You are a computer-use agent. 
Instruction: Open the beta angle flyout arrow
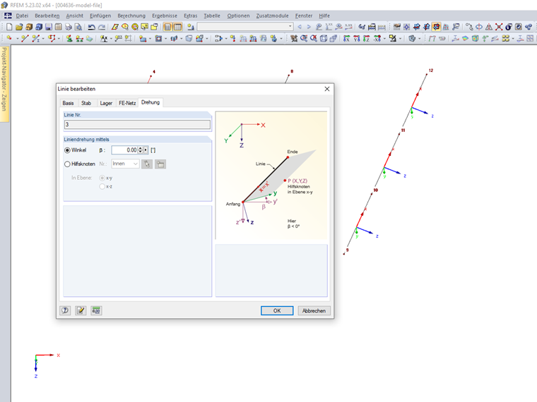click(146, 150)
